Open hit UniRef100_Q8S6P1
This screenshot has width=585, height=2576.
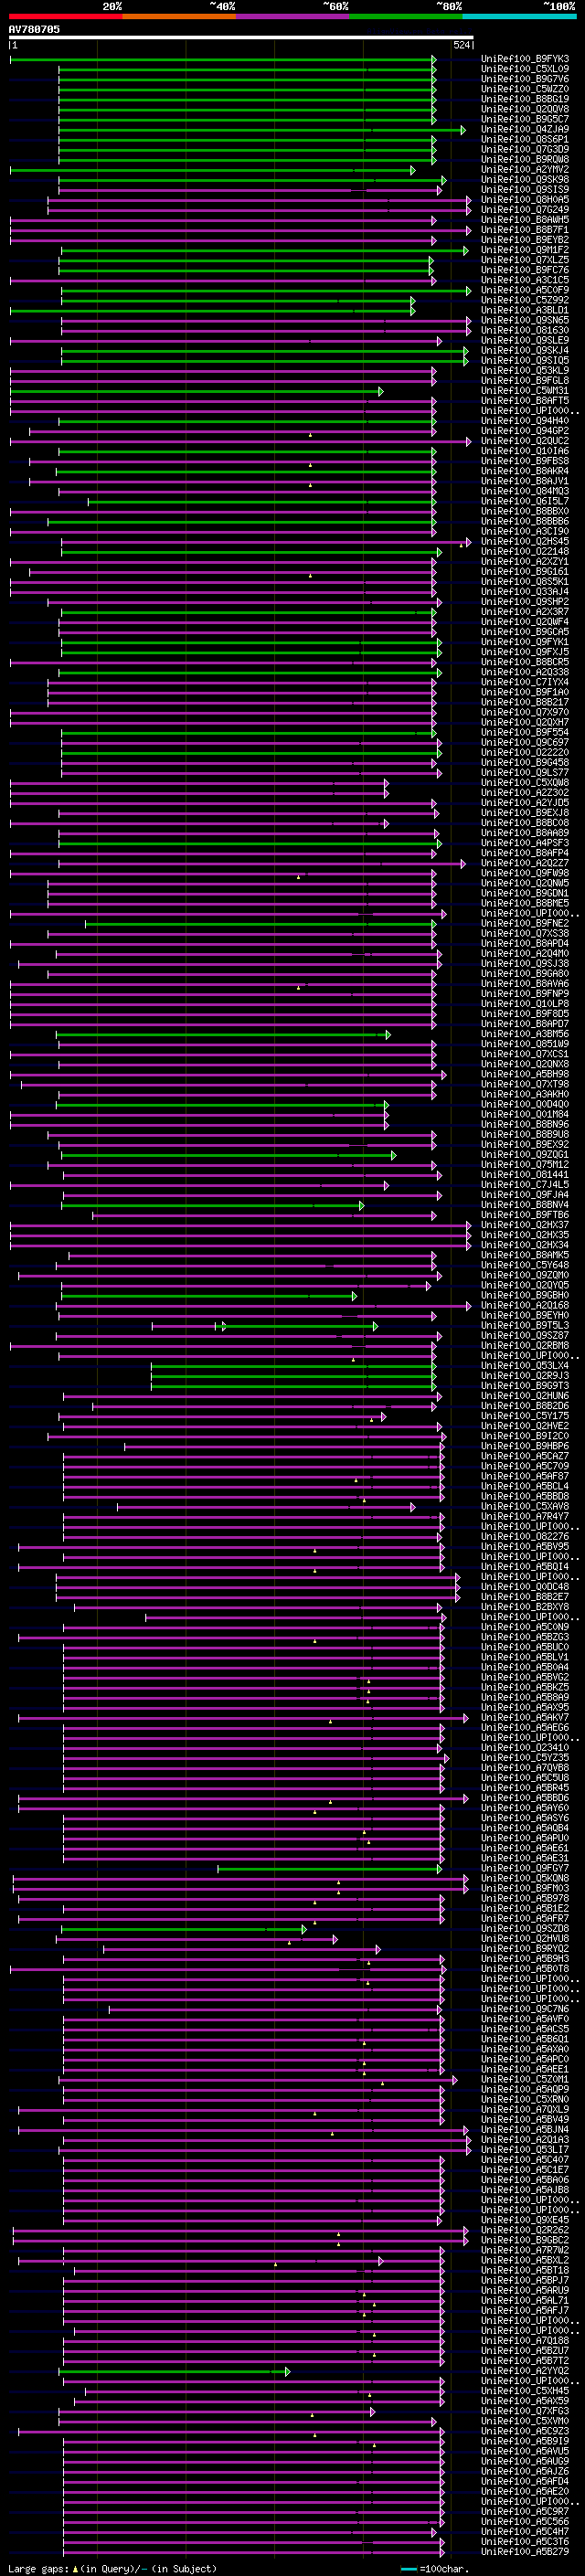pos(525,139)
